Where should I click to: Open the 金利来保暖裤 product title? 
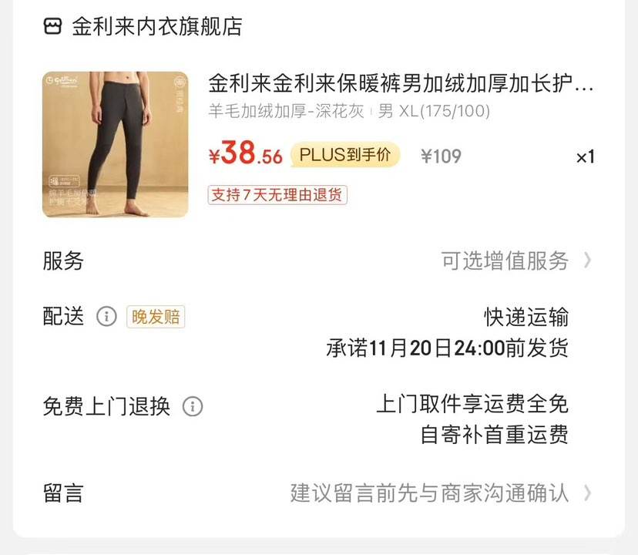401,83
